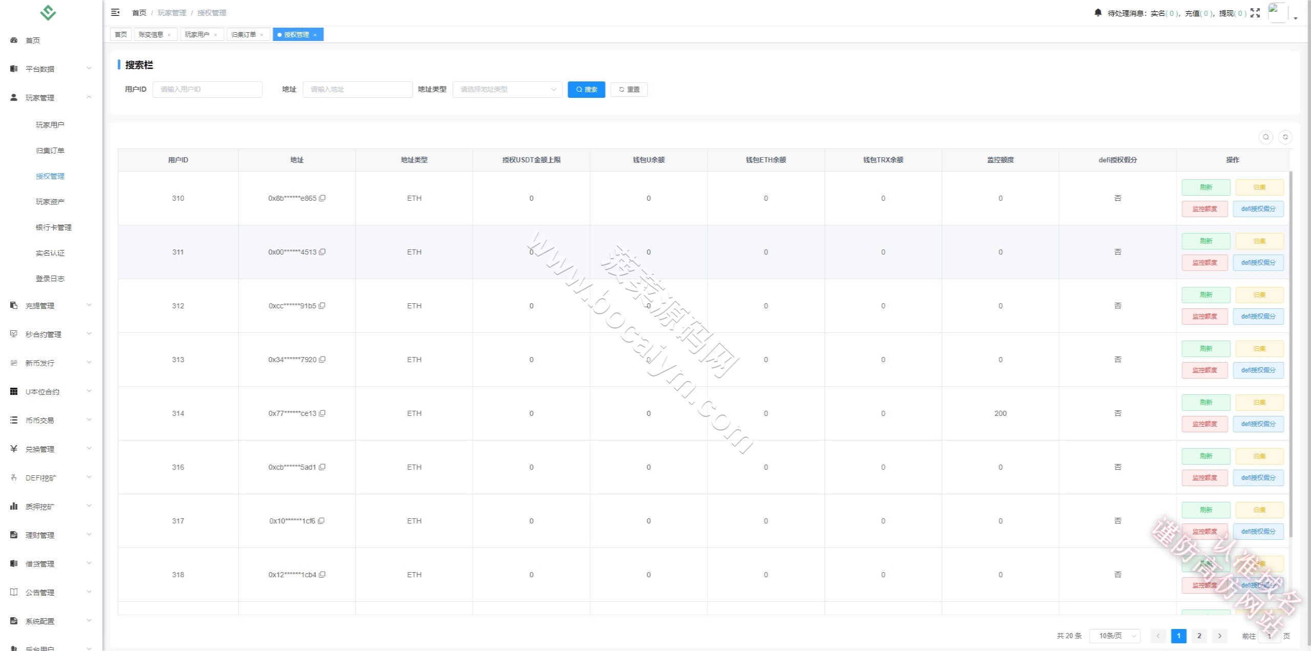Open the 10条/页 page size dropdown
The image size is (1311, 651).
point(1114,636)
